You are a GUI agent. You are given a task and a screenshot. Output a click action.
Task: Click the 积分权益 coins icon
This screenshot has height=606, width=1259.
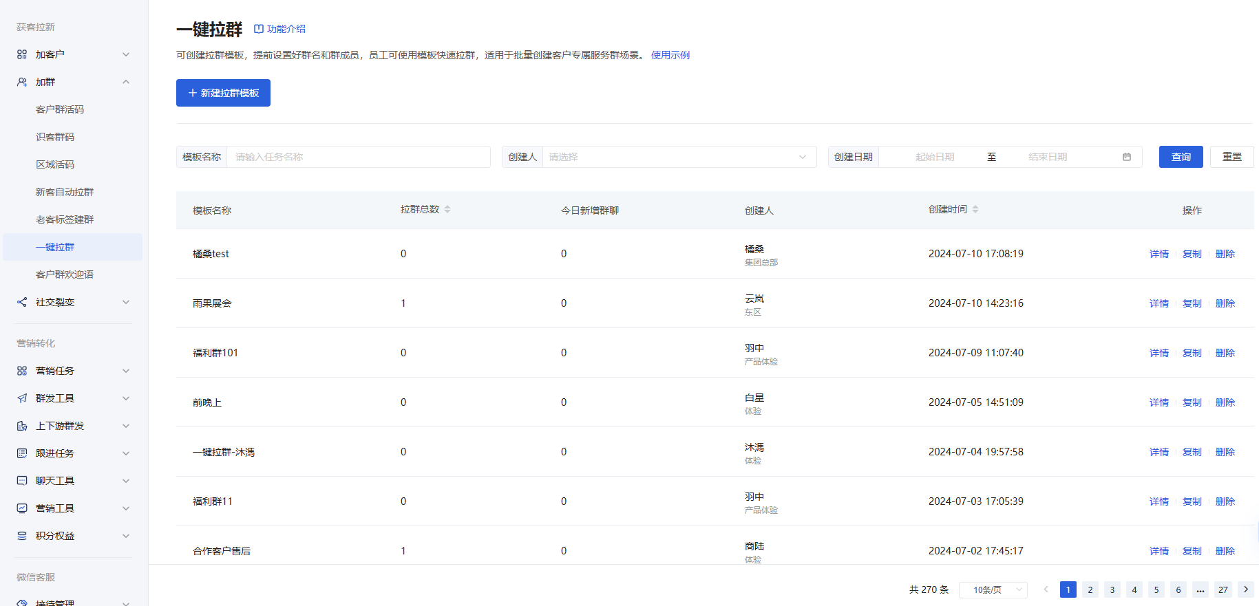point(22,536)
